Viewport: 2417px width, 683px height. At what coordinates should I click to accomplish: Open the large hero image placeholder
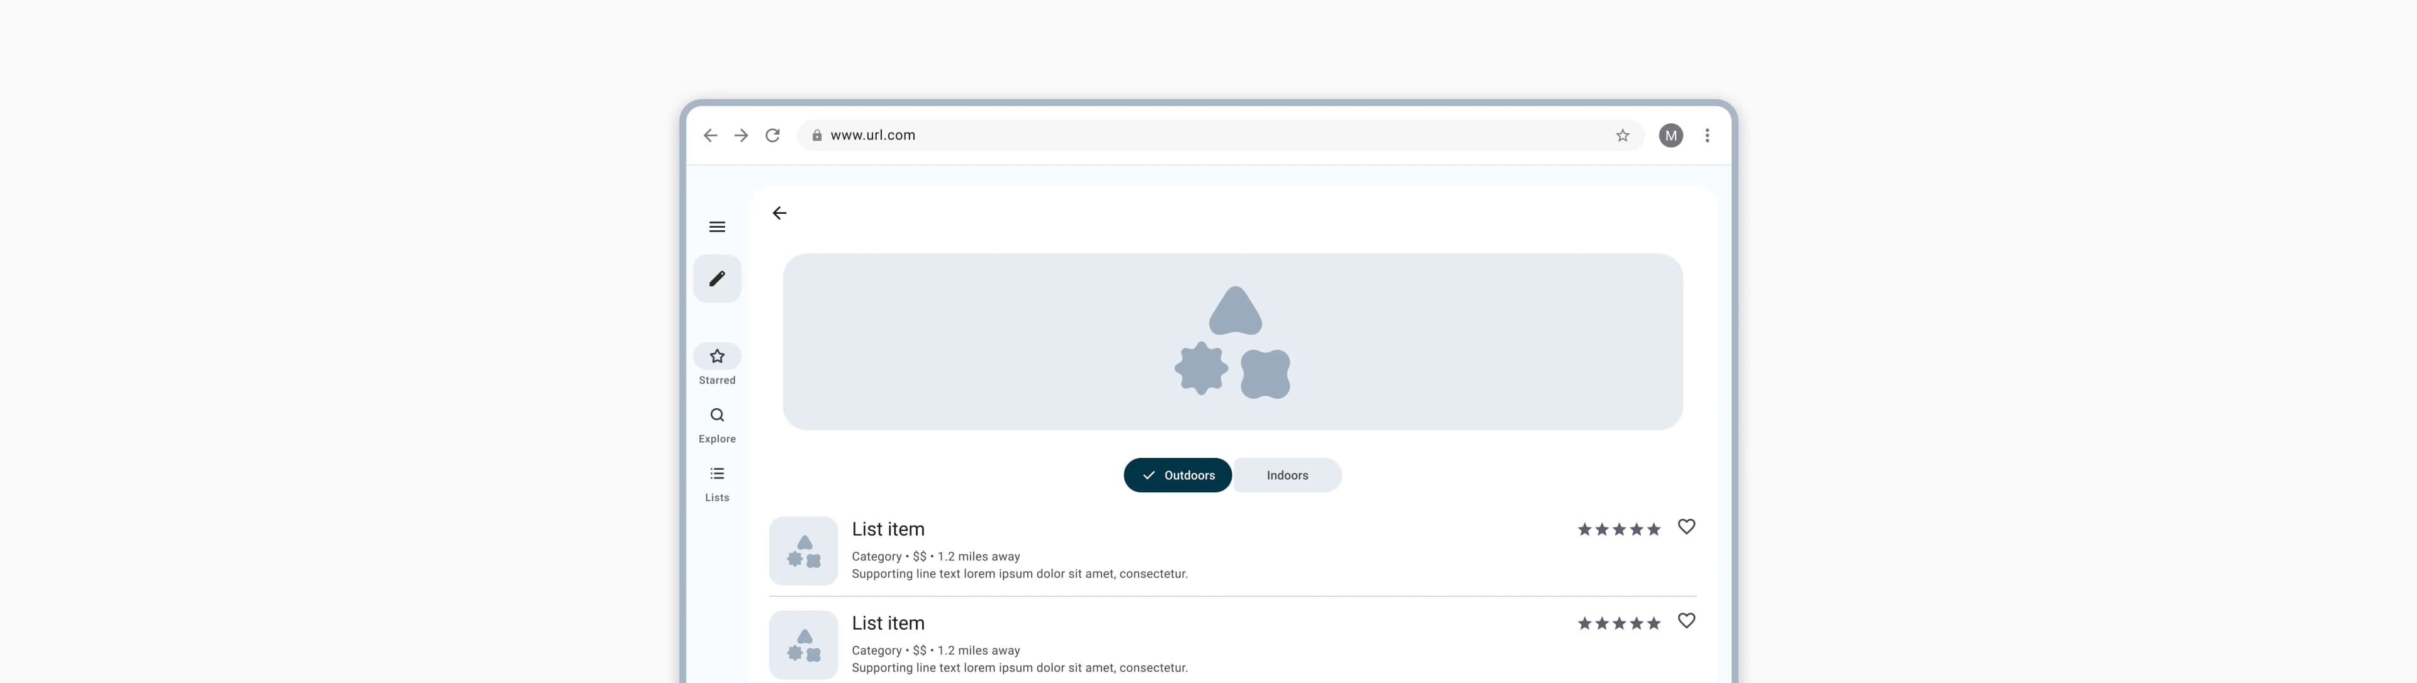point(1232,342)
